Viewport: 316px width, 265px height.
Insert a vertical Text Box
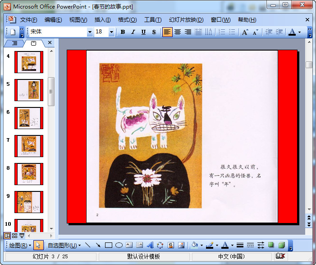[139, 246]
